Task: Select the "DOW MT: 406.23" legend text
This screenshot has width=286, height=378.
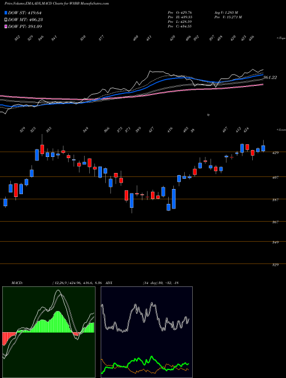Action: point(25,20)
